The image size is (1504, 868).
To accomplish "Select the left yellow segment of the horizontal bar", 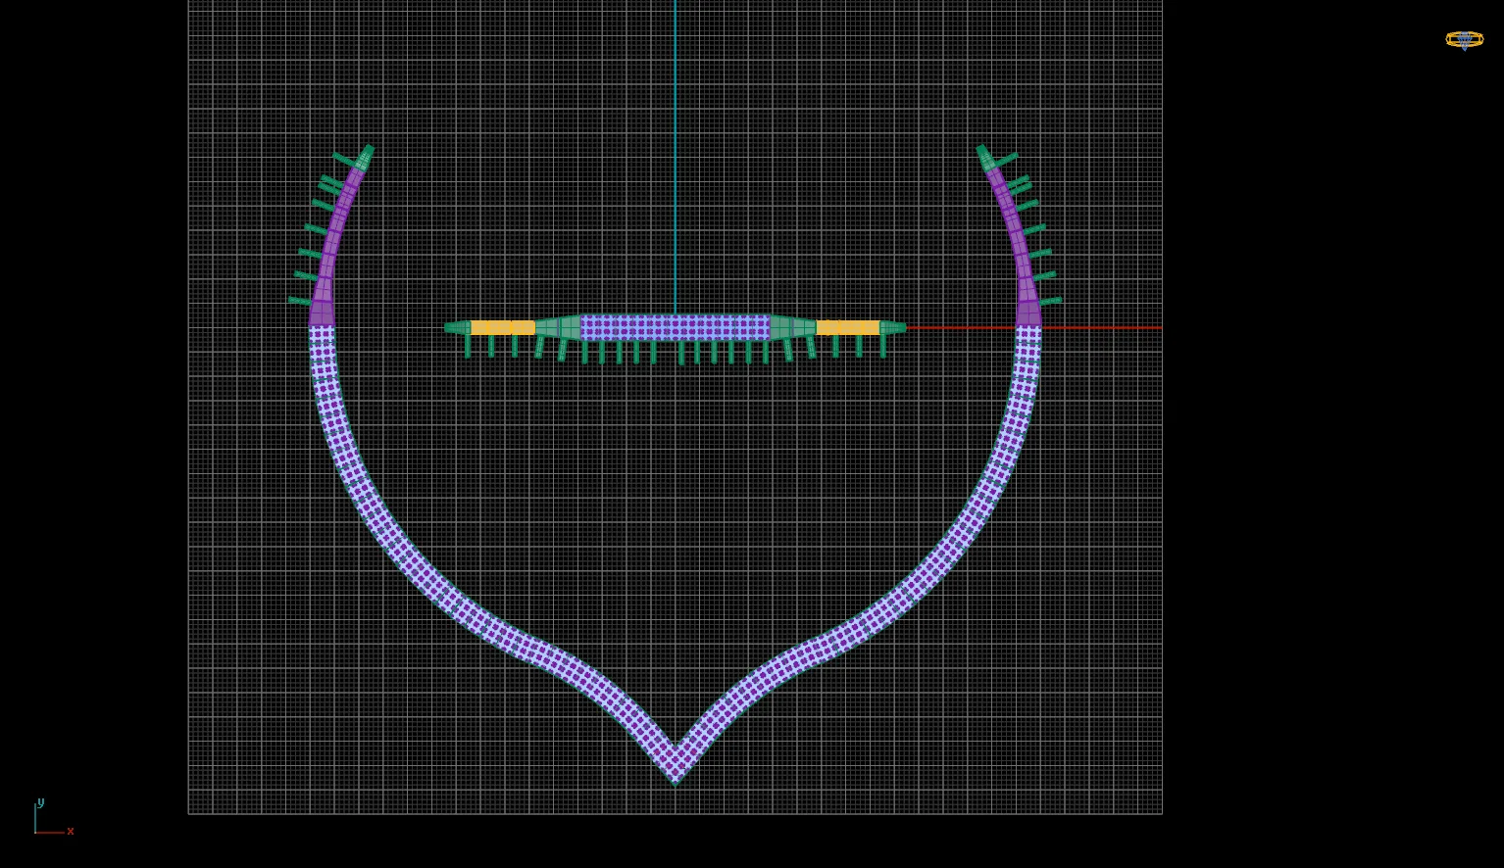I will [503, 327].
